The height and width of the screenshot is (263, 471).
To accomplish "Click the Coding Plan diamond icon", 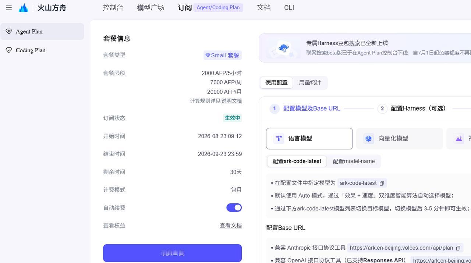I will tap(9, 50).
